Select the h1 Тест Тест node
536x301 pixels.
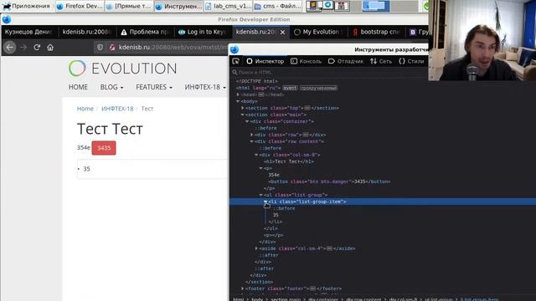[288, 161]
